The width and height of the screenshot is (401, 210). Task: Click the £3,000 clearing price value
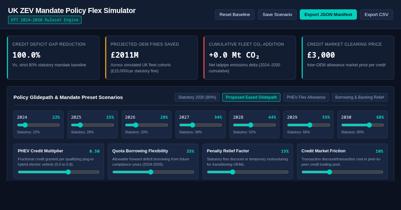(x=321, y=55)
